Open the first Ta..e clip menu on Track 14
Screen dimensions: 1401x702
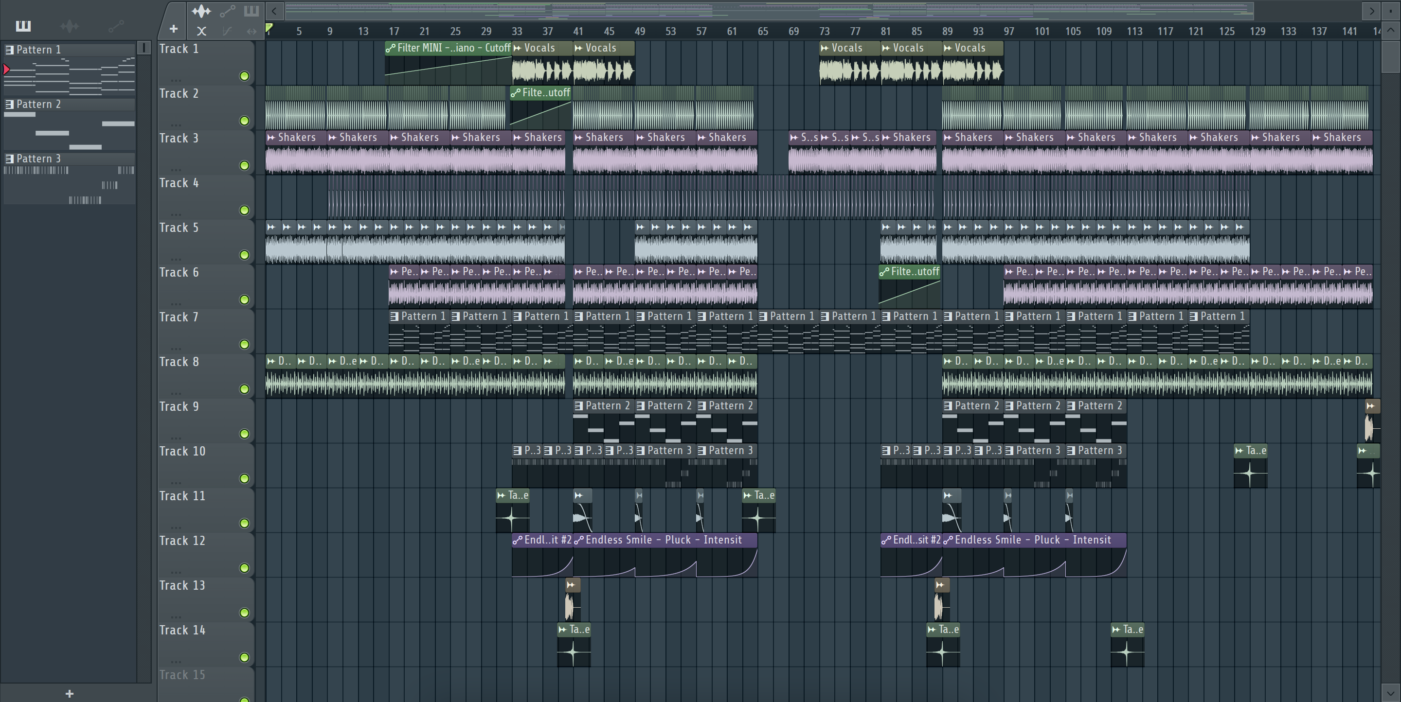point(562,630)
